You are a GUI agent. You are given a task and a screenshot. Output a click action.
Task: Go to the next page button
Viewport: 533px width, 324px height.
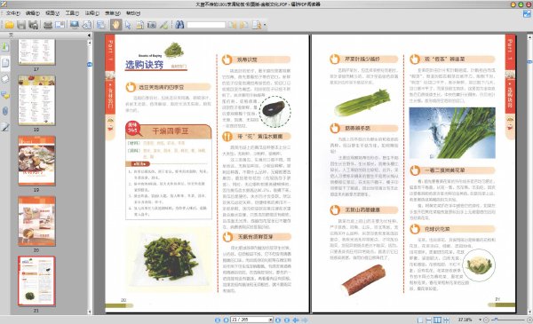click(x=278, y=320)
